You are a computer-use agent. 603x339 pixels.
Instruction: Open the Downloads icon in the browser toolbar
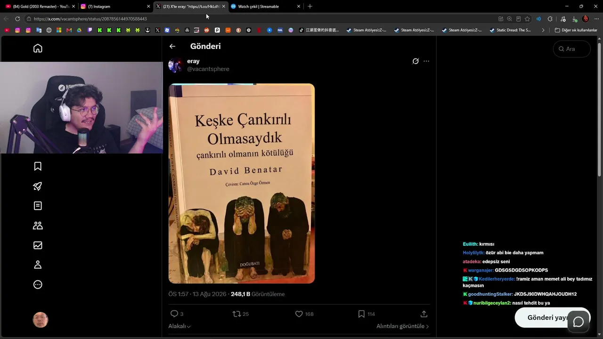tap(574, 19)
